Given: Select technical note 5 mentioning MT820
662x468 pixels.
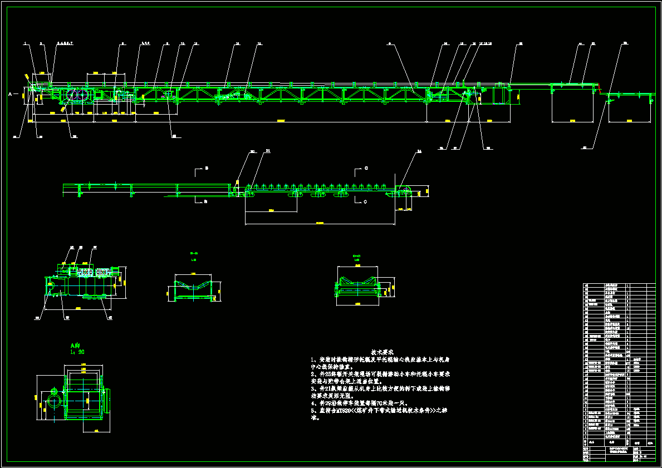Looking at the screenshot, I should (380, 414).
